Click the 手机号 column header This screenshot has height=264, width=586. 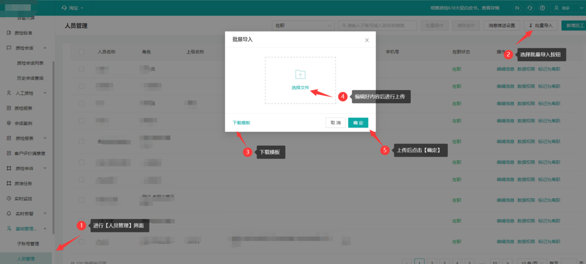pyautogui.click(x=392, y=52)
